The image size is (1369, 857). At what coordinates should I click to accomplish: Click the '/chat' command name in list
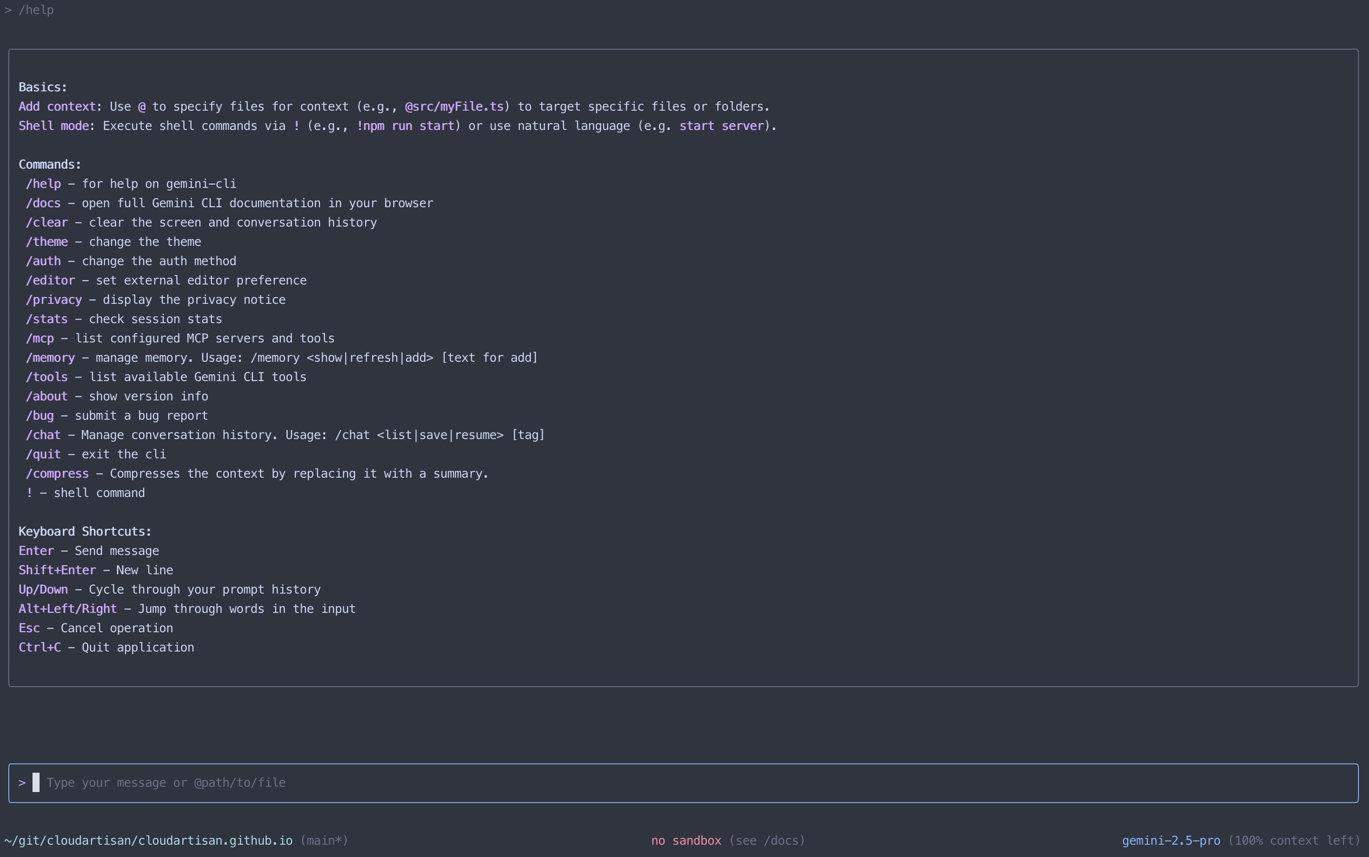[x=43, y=435]
